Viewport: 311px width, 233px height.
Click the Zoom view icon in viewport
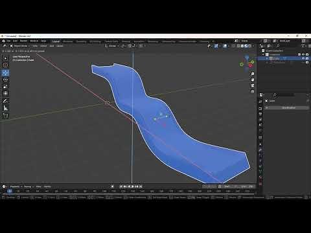click(x=252, y=74)
